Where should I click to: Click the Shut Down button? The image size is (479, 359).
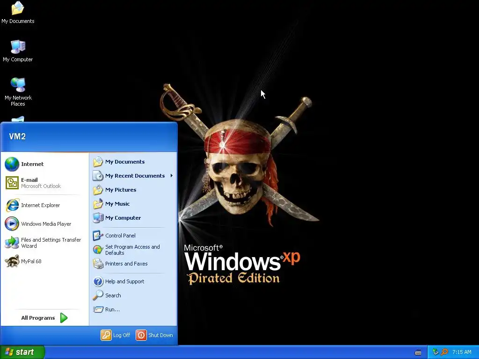[154, 335]
